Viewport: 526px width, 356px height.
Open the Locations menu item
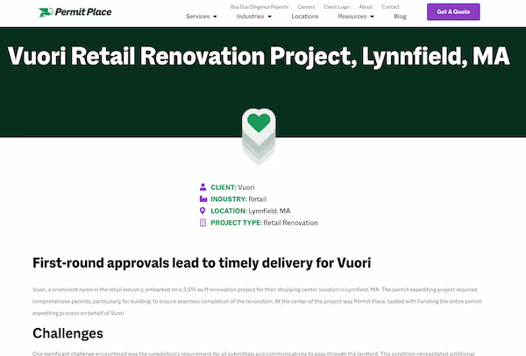point(304,16)
